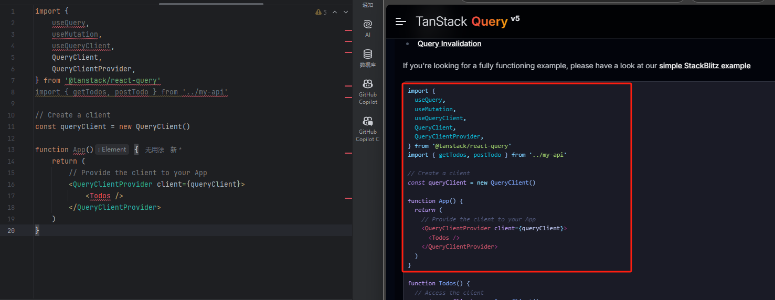
Task: Click the '新 *' author hint on line 13
Action: (176, 149)
